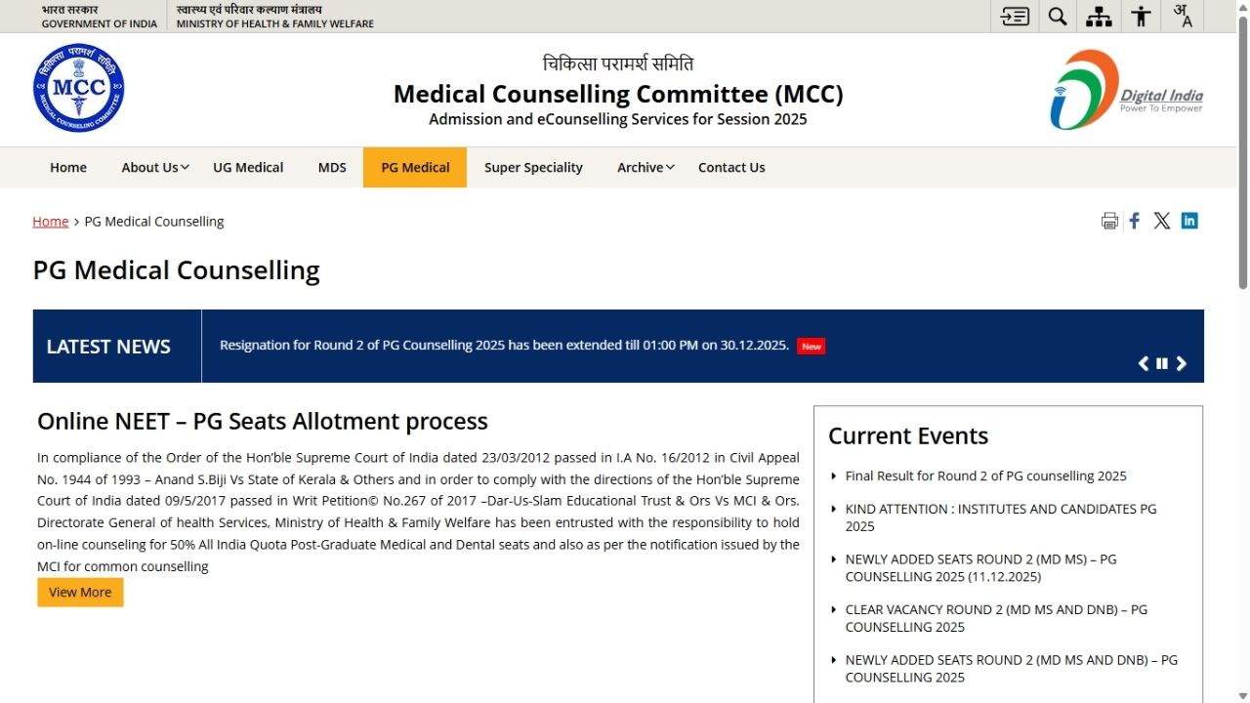
Task: Open Final Result for Round 2 link
Action: point(985,476)
